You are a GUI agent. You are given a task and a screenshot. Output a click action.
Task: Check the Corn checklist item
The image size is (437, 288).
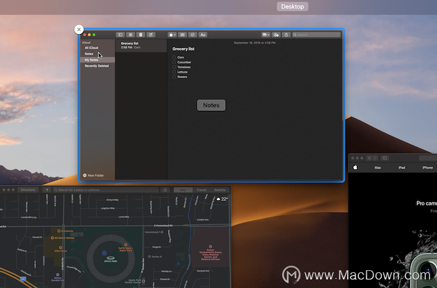174,57
